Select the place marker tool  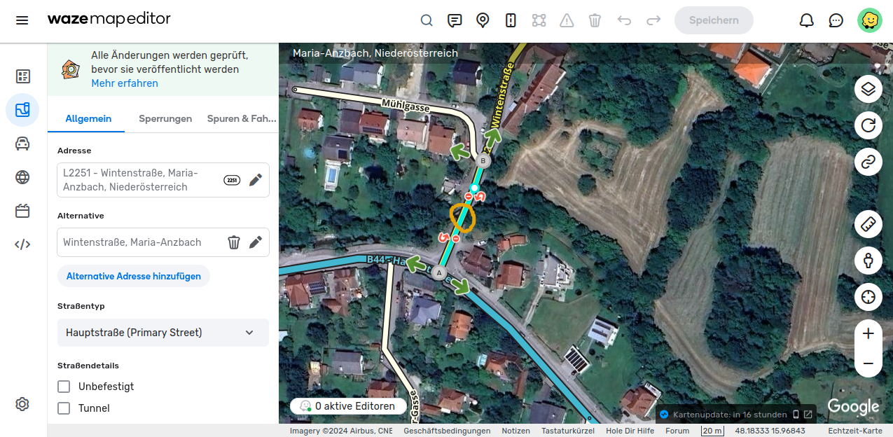483,20
